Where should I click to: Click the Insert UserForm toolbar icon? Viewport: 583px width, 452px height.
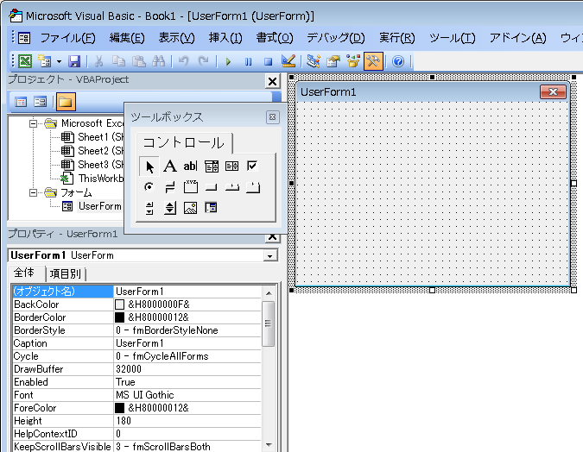click(x=45, y=61)
